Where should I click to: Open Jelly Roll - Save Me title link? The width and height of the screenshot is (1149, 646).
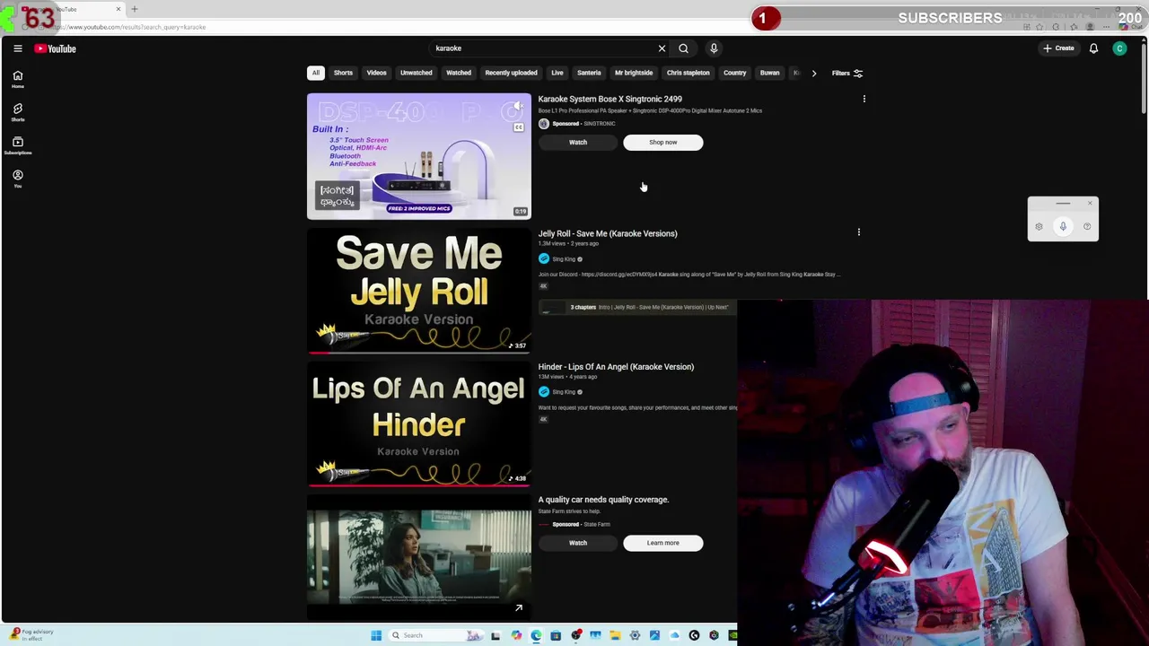(x=608, y=233)
